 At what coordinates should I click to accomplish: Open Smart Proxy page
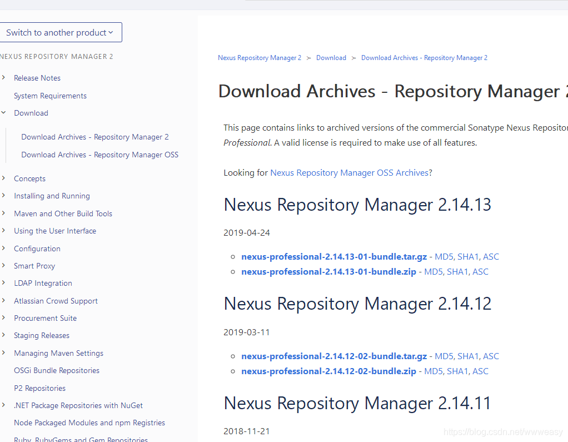(x=34, y=266)
